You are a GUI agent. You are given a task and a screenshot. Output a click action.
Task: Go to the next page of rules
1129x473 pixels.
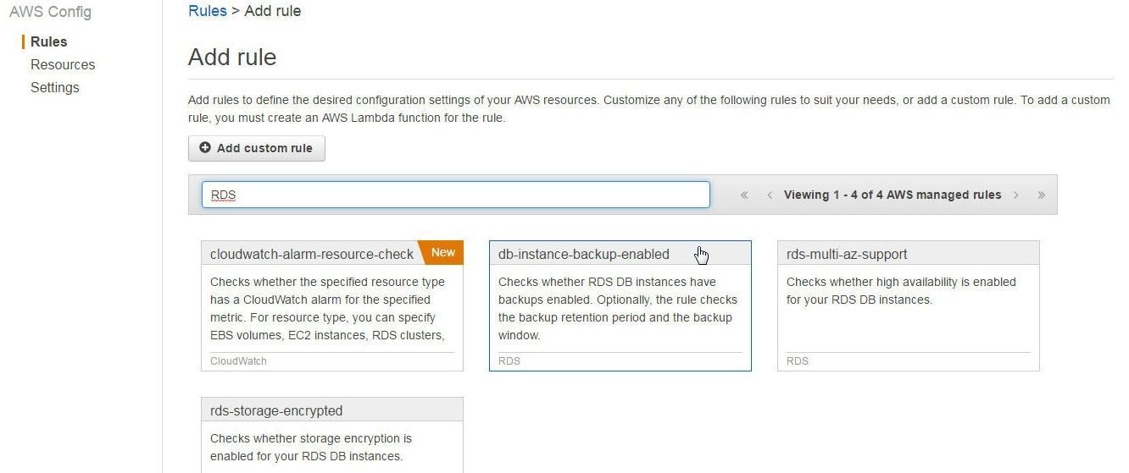click(1015, 195)
